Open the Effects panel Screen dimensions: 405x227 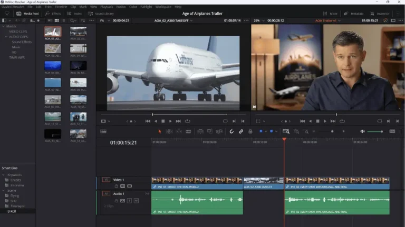(x=53, y=14)
